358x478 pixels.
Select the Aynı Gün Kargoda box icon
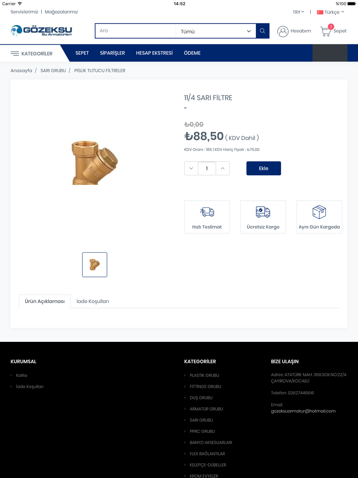[x=319, y=212]
